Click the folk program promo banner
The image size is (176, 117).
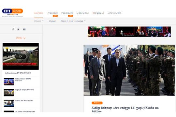(129, 32)
